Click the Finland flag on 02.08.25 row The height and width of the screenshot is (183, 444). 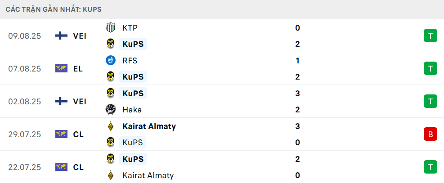[x=61, y=102]
